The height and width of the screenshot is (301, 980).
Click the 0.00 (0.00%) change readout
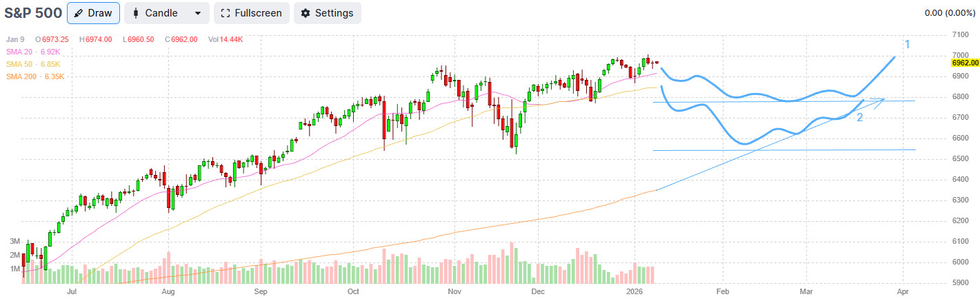tap(949, 13)
